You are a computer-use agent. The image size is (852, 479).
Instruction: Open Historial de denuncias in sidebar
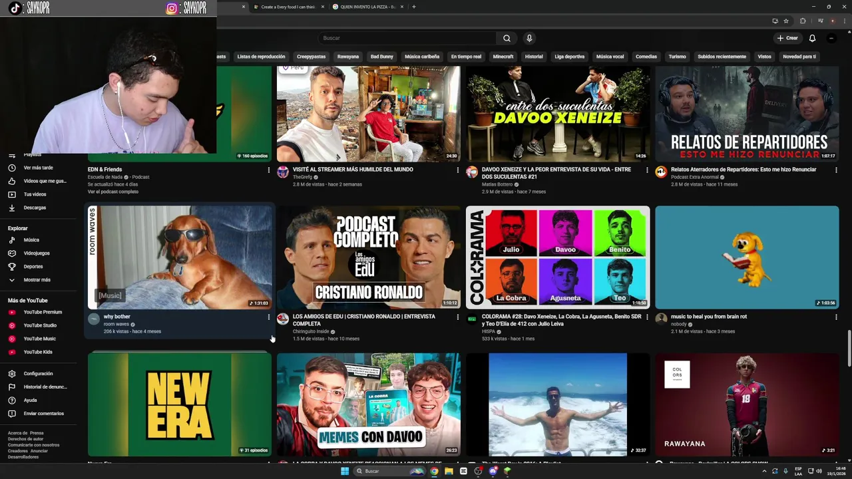tap(45, 387)
